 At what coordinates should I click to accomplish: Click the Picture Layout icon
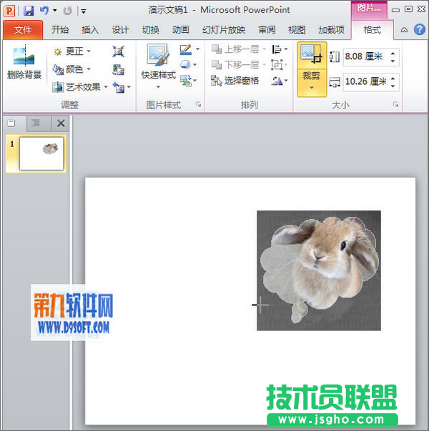coord(186,81)
